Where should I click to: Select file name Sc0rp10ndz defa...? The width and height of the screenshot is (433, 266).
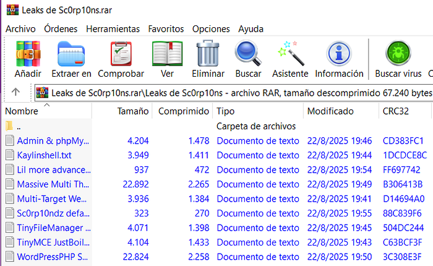pyautogui.click(x=53, y=213)
